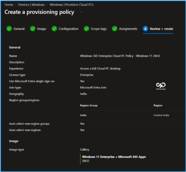Click the green check icon beside Scope tags
186x172 pixels.
[x=87, y=29]
